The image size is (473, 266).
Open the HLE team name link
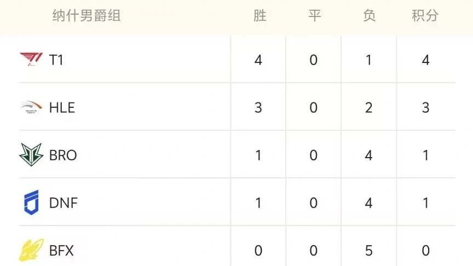click(x=62, y=108)
